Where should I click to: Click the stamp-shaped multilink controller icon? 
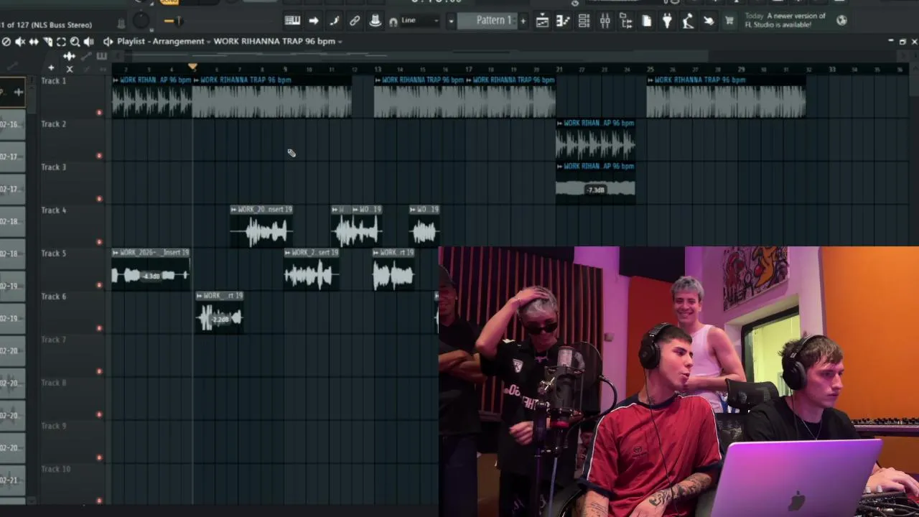coord(375,21)
